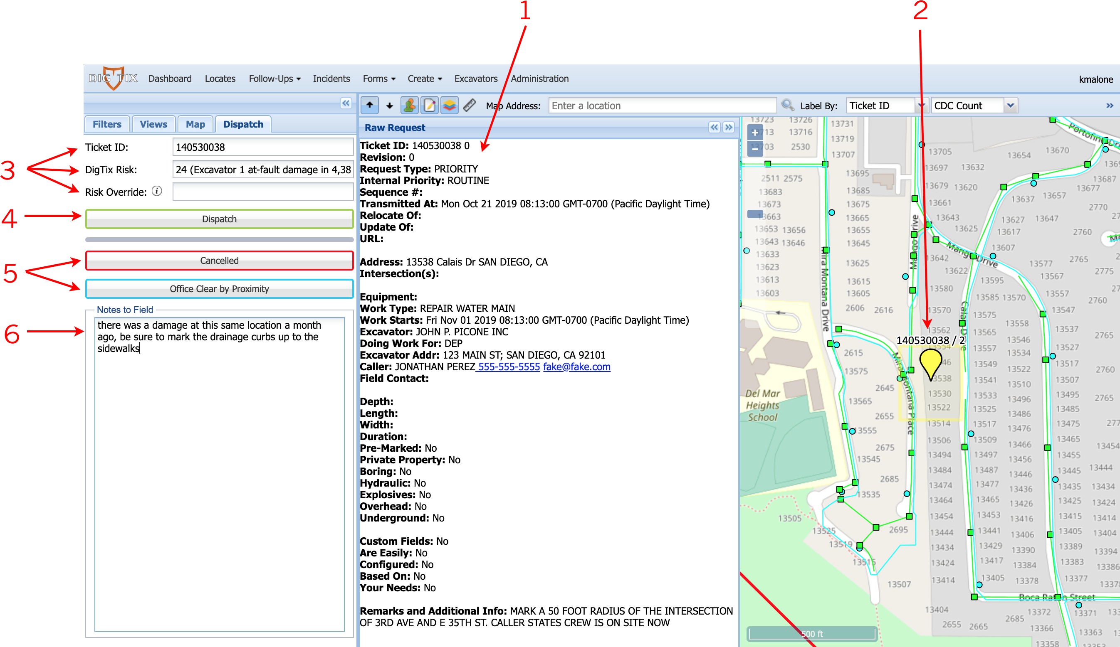The height and width of the screenshot is (647, 1120).
Task: Open the CDC Count dropdown
Action: [x=1011, y=106]
